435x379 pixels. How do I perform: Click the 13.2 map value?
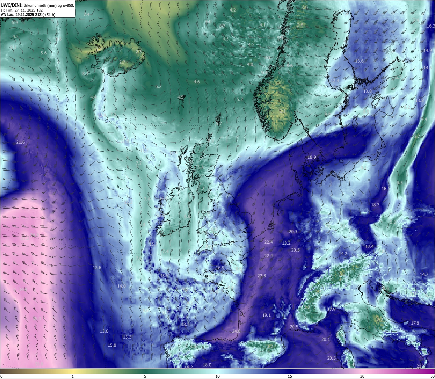286,243
